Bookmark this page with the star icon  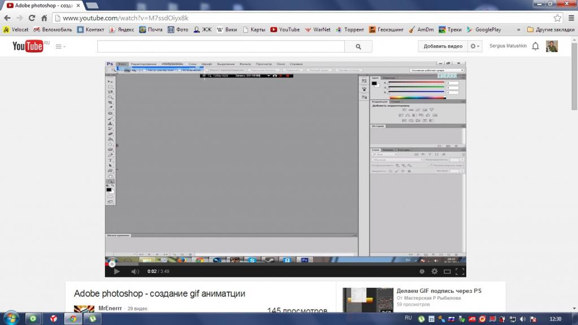[x=557, y=18]
